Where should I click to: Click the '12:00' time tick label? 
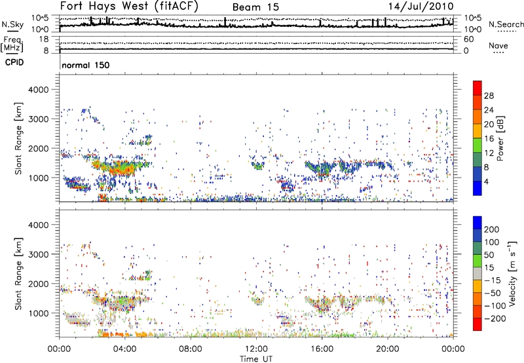(x=256, y=349)
